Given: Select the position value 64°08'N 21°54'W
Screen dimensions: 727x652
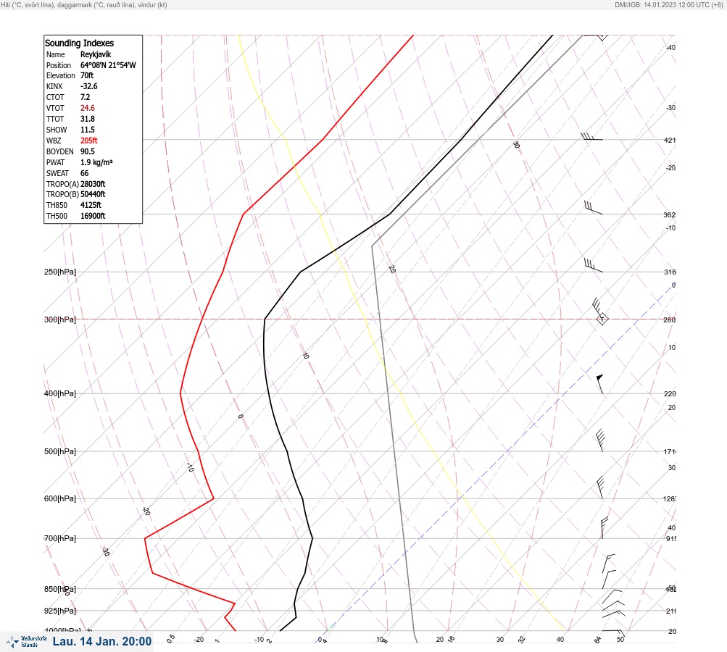Looking at the screenshot, I should point(108,65).
